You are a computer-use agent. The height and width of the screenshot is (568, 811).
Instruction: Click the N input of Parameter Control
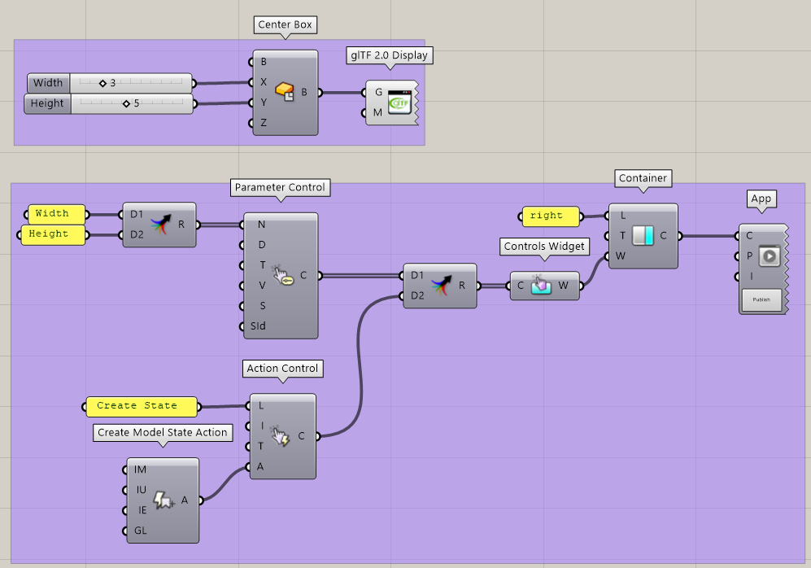pos(260,225)
